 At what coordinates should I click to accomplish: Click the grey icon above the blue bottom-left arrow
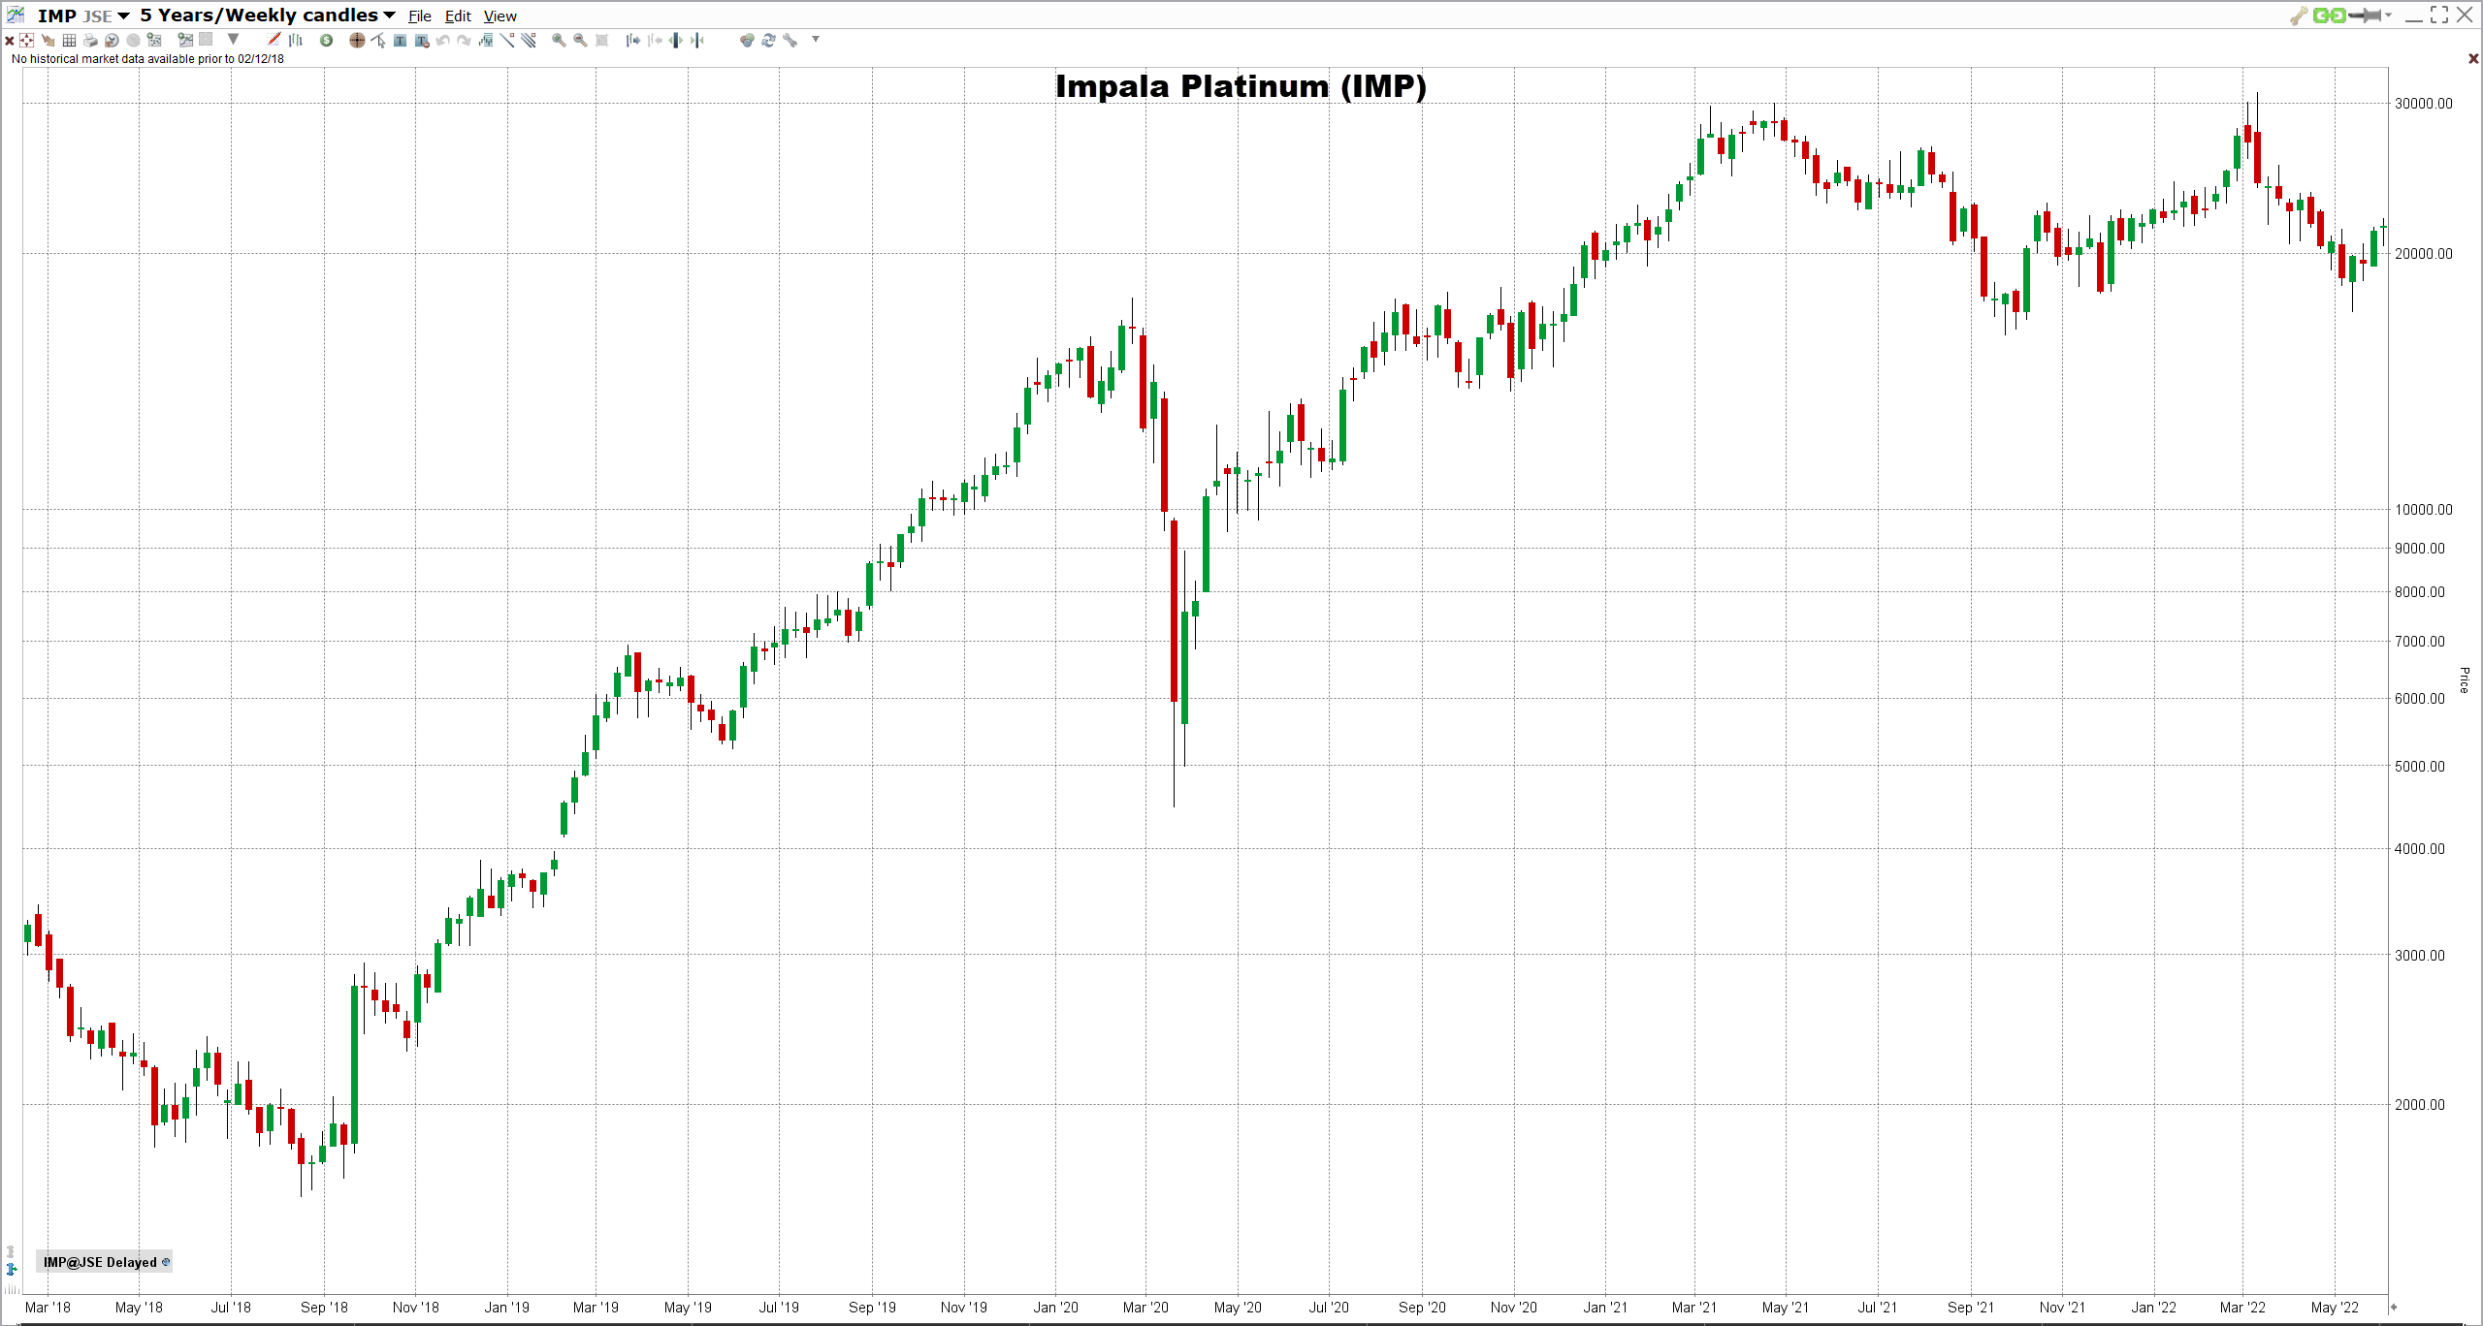tap(11, 1252)
